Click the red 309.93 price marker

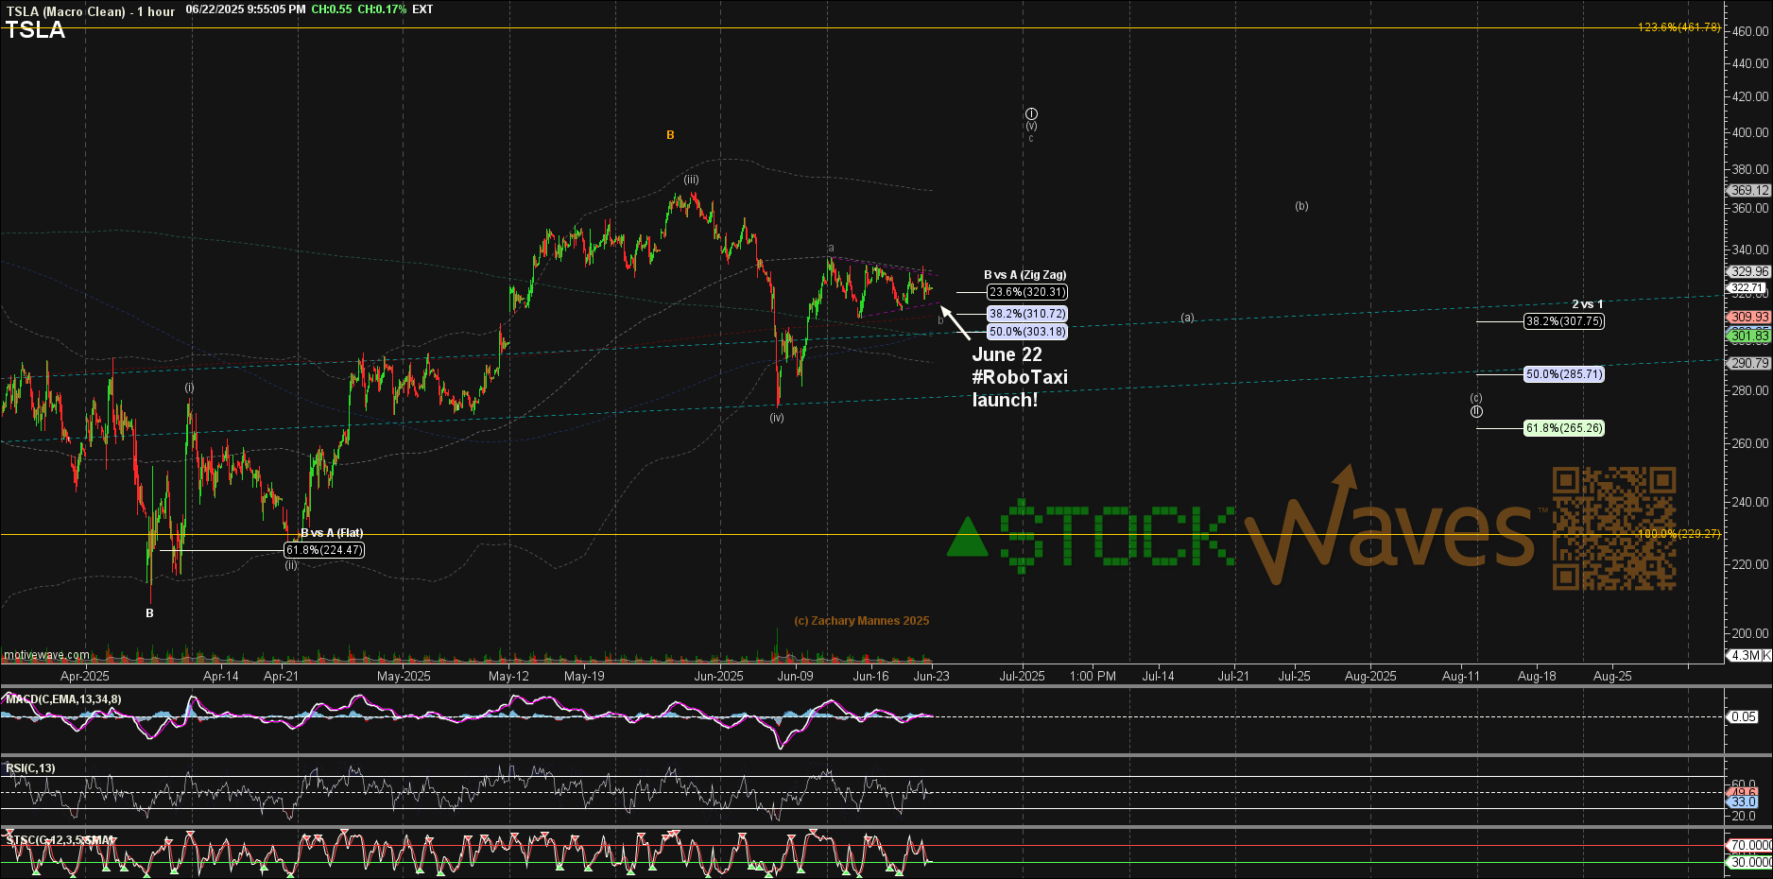(x=1749, y=318)
